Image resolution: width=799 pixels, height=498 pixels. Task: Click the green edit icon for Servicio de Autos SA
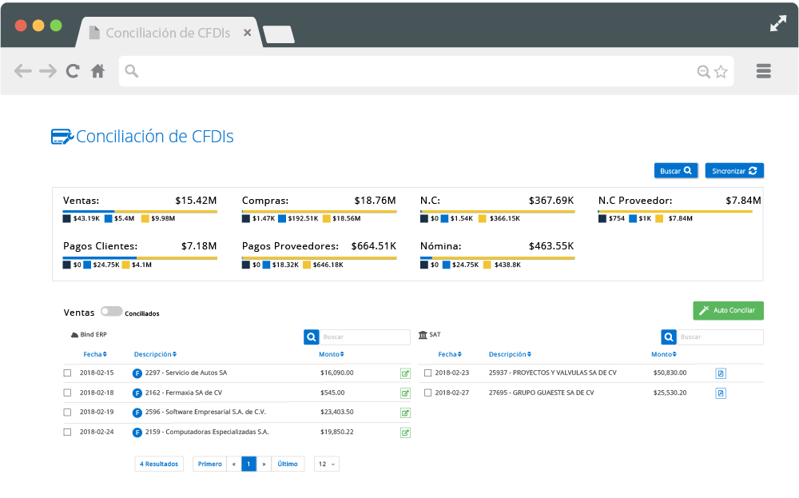coord(405,373)
